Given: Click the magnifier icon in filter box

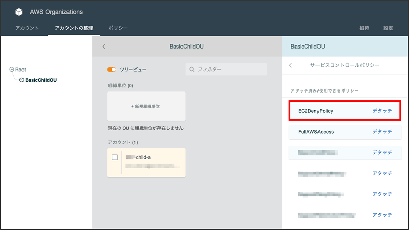Looking at the screenshot, I should coord(192,70).
